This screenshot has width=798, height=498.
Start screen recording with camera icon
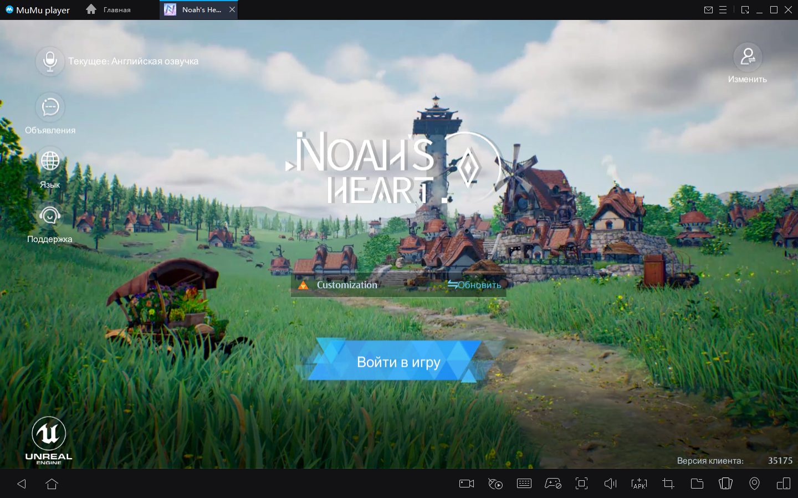(467, 484)
